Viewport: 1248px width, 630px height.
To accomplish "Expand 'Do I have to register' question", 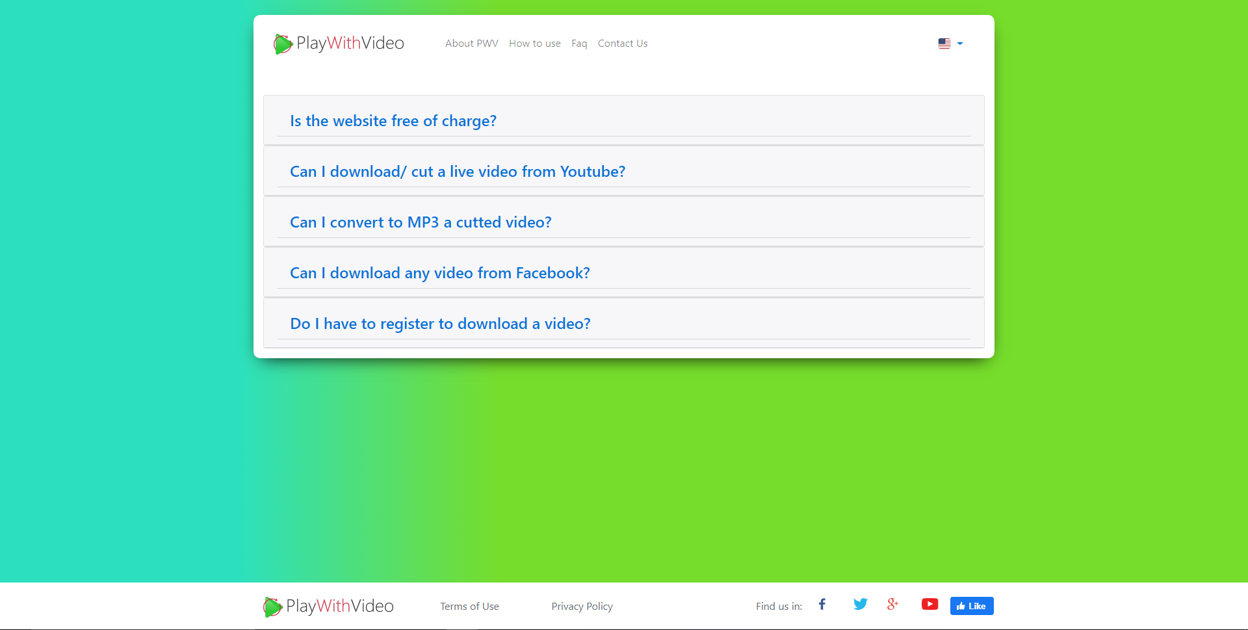I will [x=440, y=324].
